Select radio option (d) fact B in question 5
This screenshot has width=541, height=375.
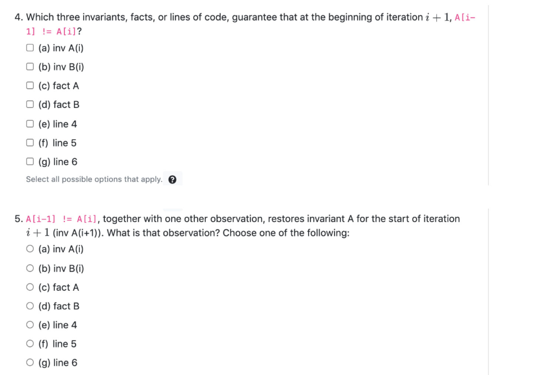point(30,305)
